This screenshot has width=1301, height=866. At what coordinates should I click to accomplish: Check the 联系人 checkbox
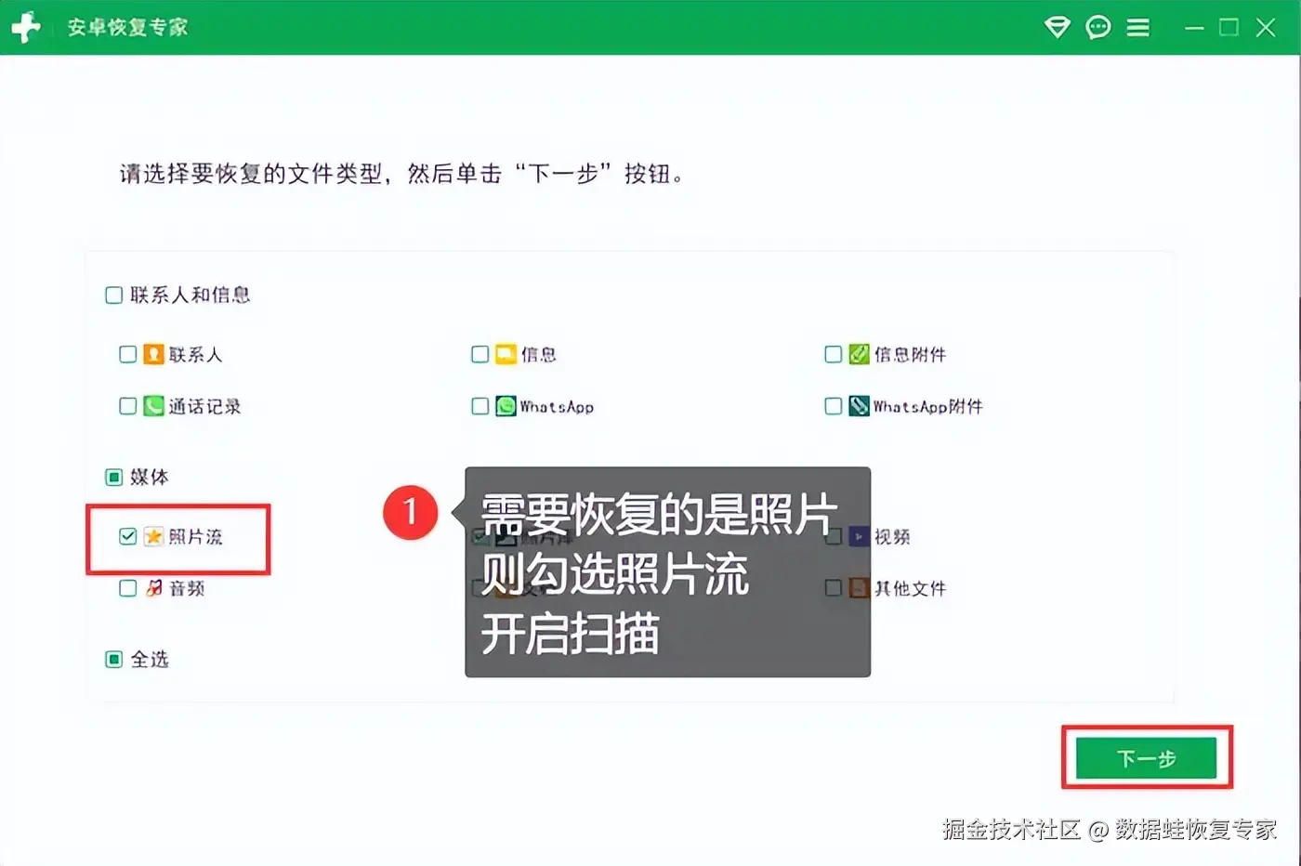pos(128,354)
